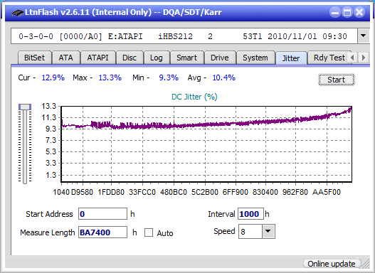The width and height of the screenshot is (375, 273).
Task: Click the Min value 9.3%
Action: point(169,77)
